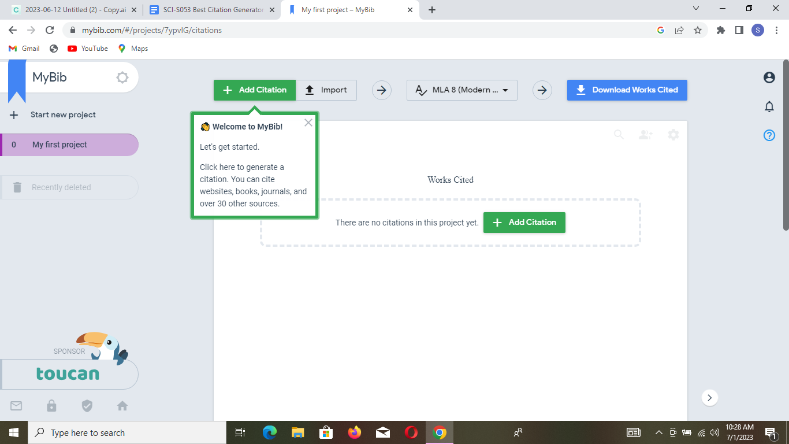Open the MLA 8 citation style dropdown
Screen dimensions: 789x444
coord(462,90)
